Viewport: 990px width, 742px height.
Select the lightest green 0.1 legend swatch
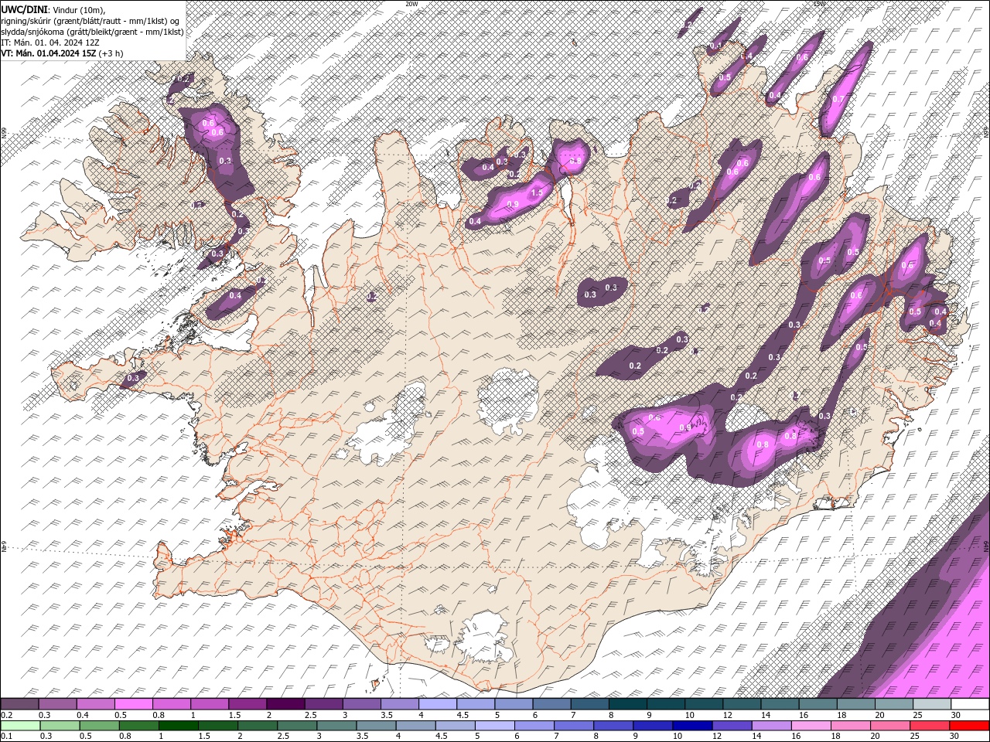[x=19, y=725]
